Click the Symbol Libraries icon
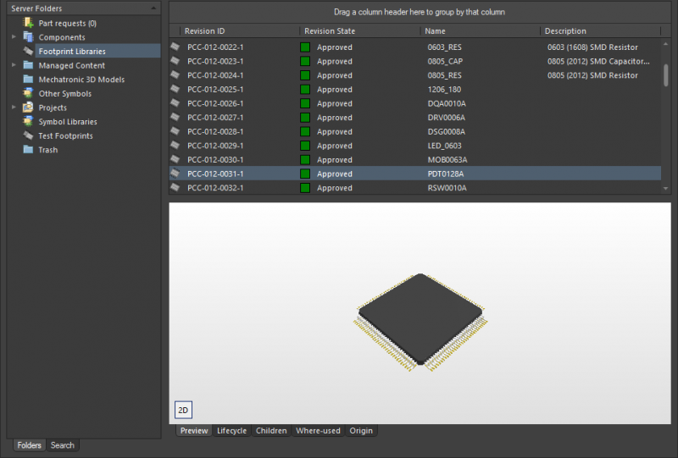678x458 pixels. coord(28,122)
